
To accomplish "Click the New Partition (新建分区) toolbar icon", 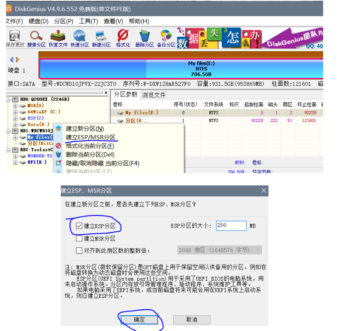I will (x=101, y=38).
